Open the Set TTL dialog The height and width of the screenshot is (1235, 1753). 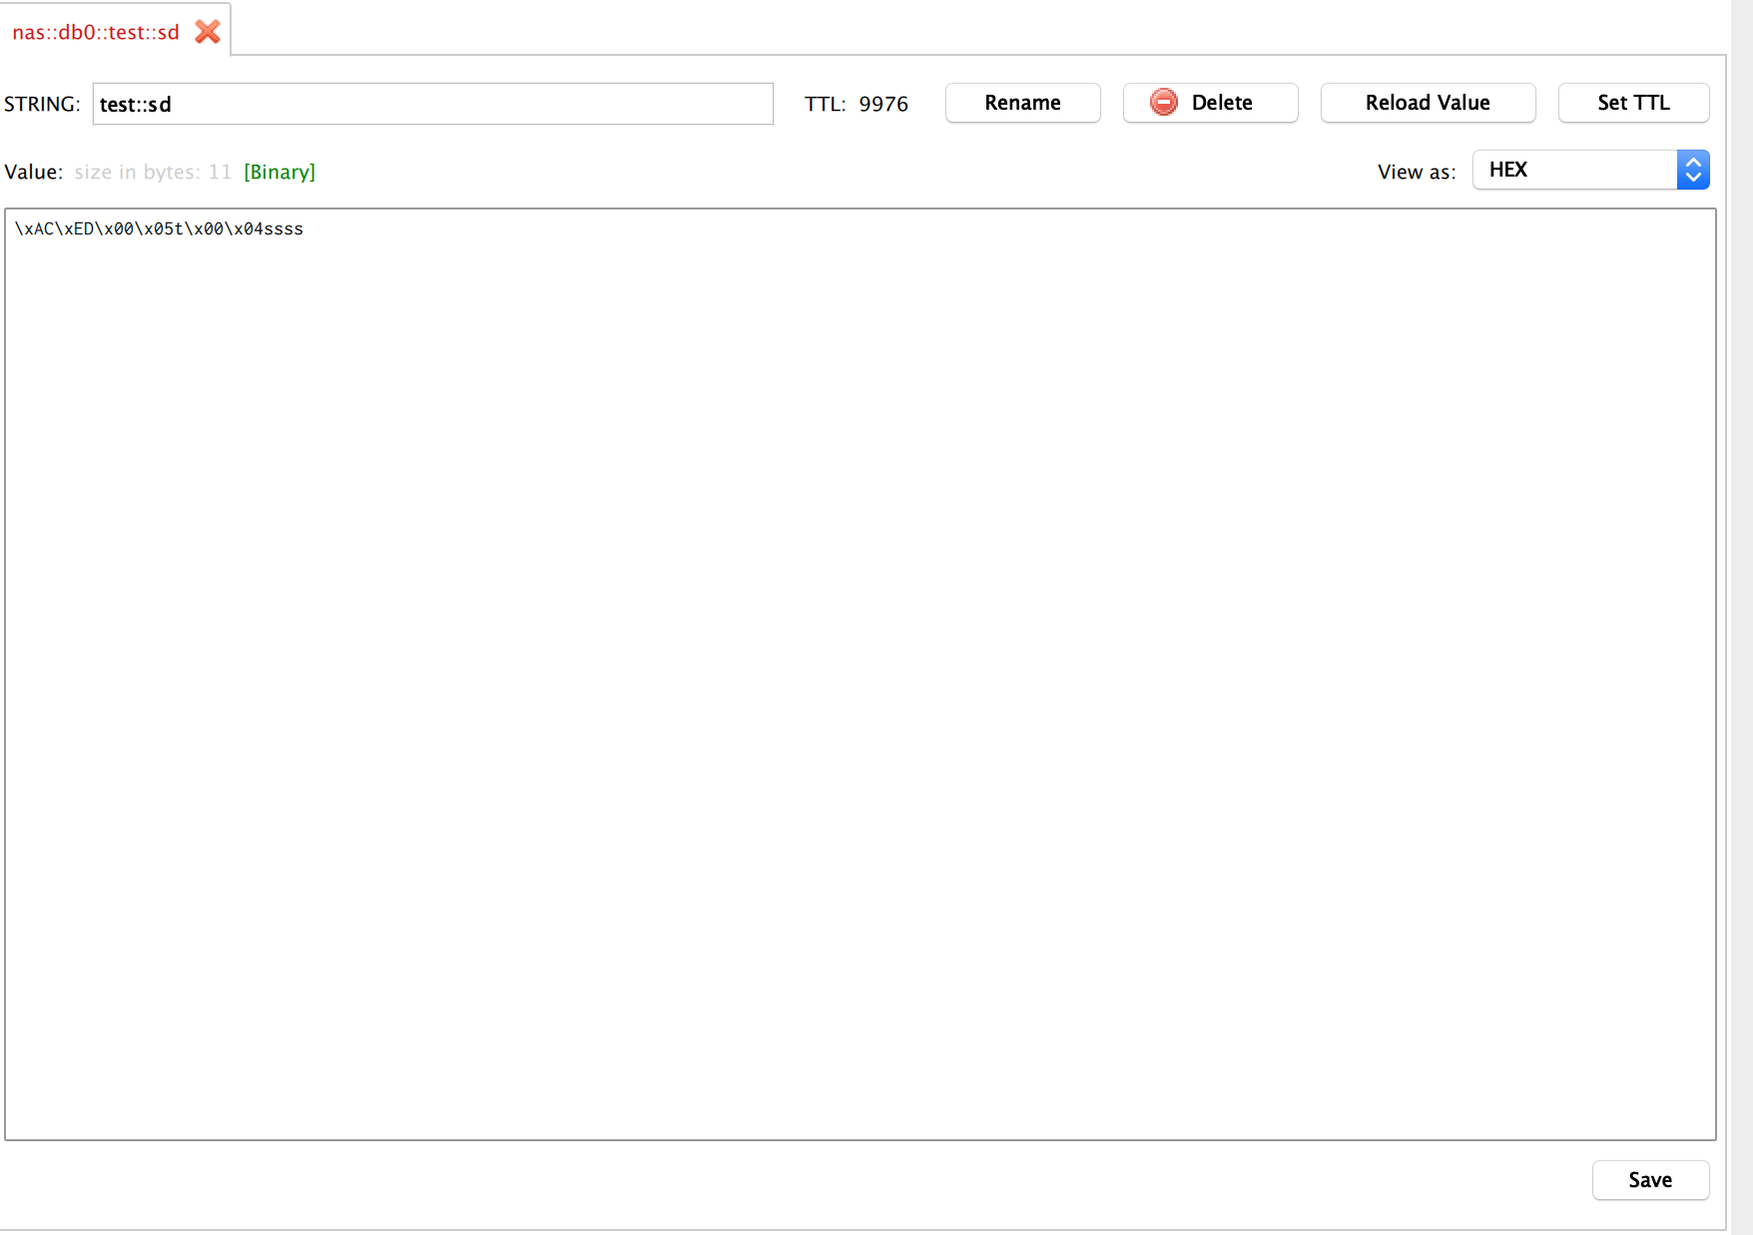1632,103
